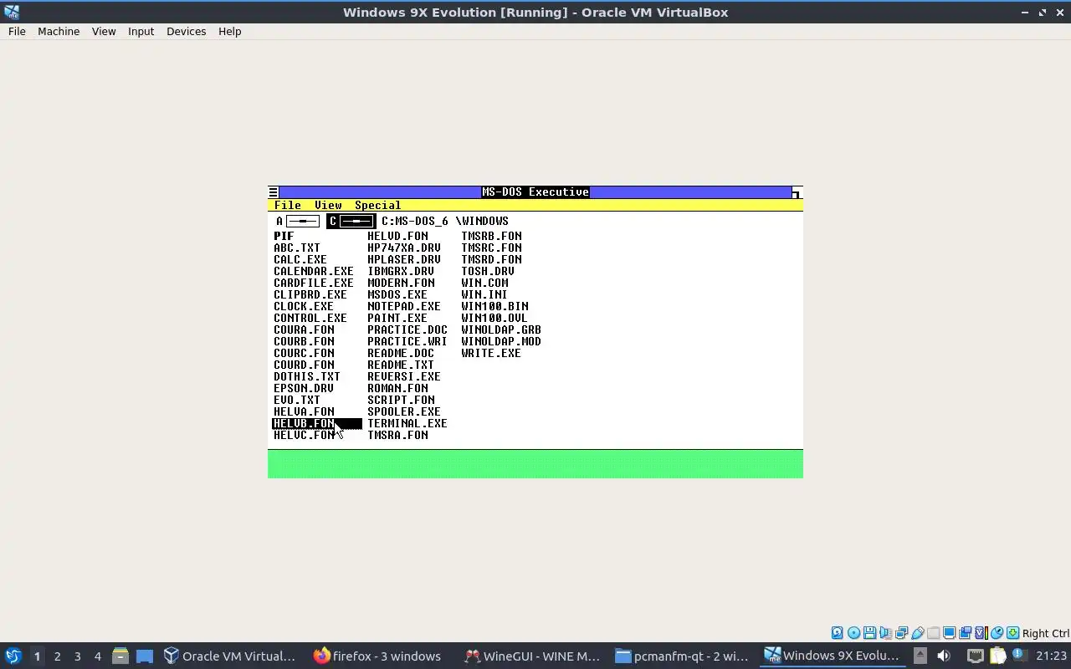Click VirtualBox recording indicator
This screenshot has width=1071, height=669.
pos(965,633)
